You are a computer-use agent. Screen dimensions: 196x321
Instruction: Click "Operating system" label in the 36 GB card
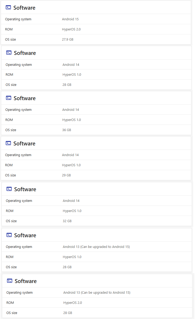[18, 110]
